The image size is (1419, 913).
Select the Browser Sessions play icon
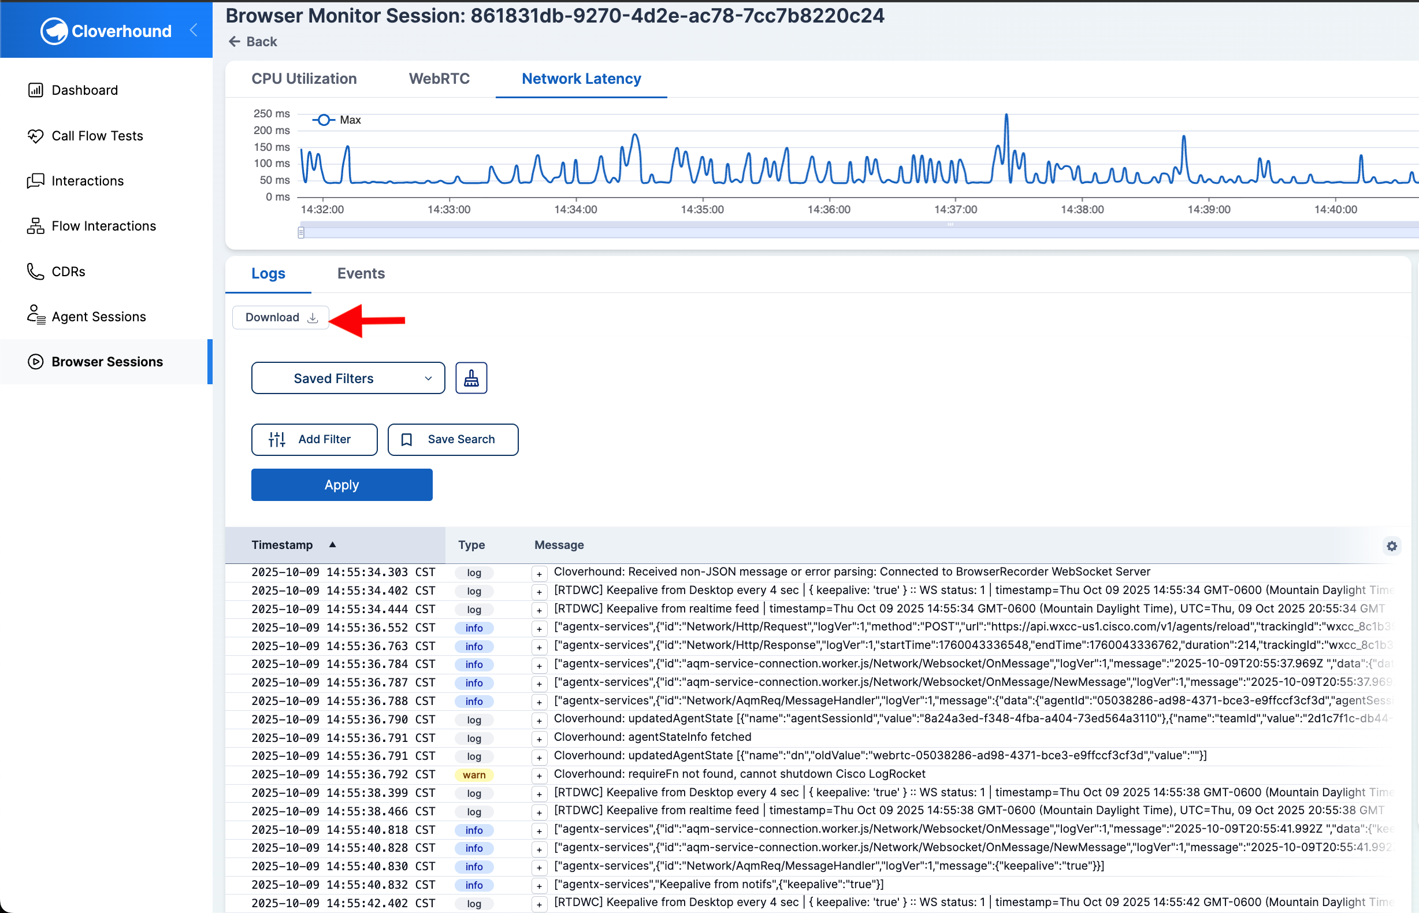(x=36, y=362)
